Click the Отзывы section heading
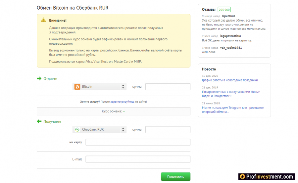 pyautogui.click(x=209, y=10)
